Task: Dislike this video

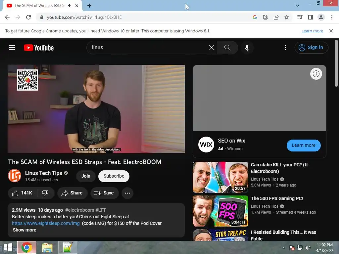Action: 45,193
